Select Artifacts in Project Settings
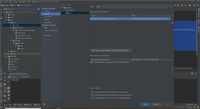The width and height of the screenshot is (200, 109). pos(48,22)
